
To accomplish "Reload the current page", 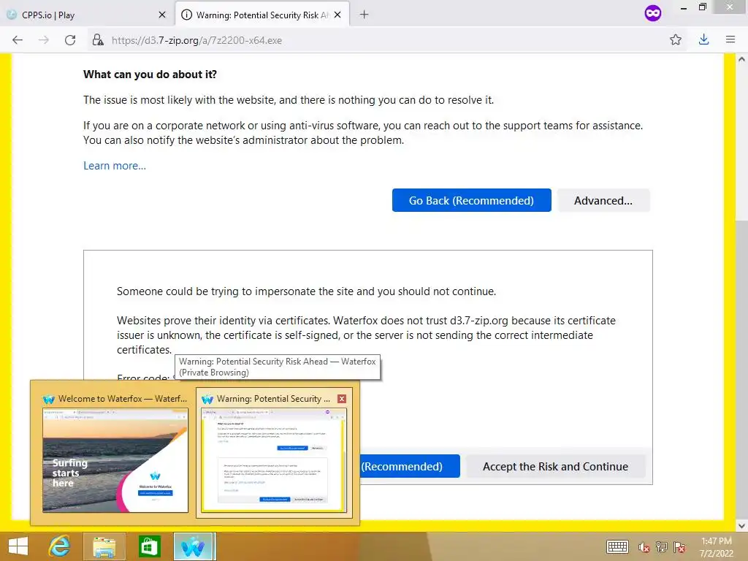I will pyautogui.click(x=70, y=40).
